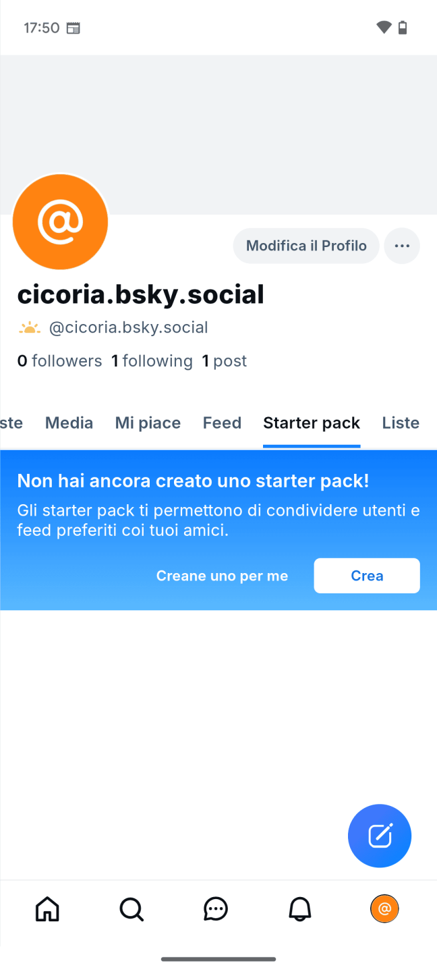This screenshot has height=972, width=437.
Task: Open the Notifications bell icon
Action: pos(299,909)
